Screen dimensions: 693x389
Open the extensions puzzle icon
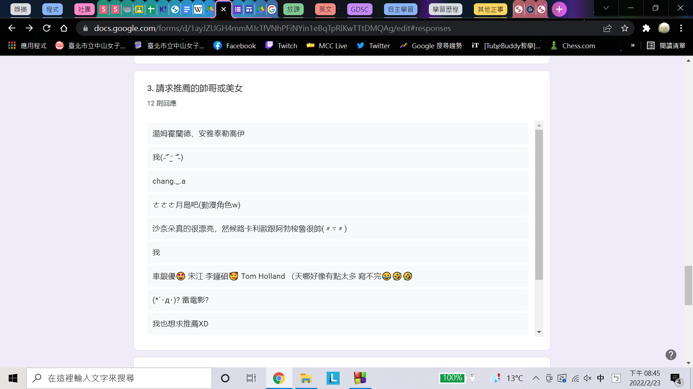pos(646,28)
